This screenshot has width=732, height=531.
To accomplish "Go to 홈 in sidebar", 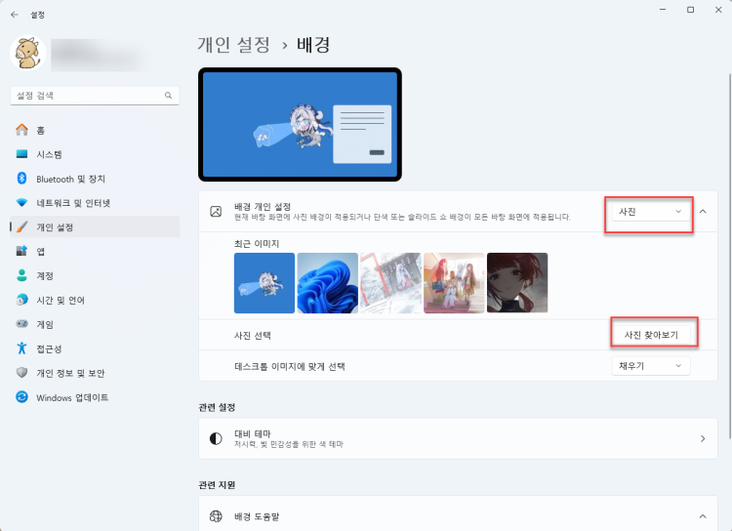I will [x=95, y=130].
